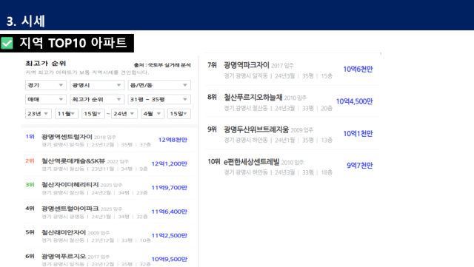The height and width of the screenshot is (267, 474).
Task: Open the 경기 province dropdown
Action: [x=46, y=85]
